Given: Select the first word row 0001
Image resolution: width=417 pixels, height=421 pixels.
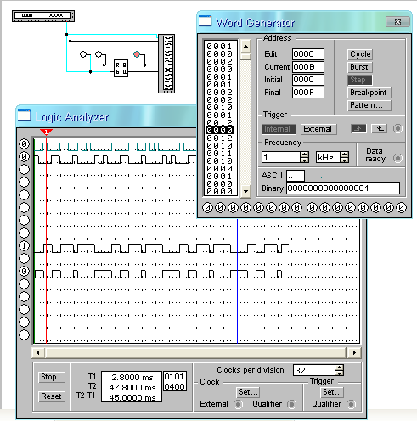Looking at the screenshot, I should point(220,46).
